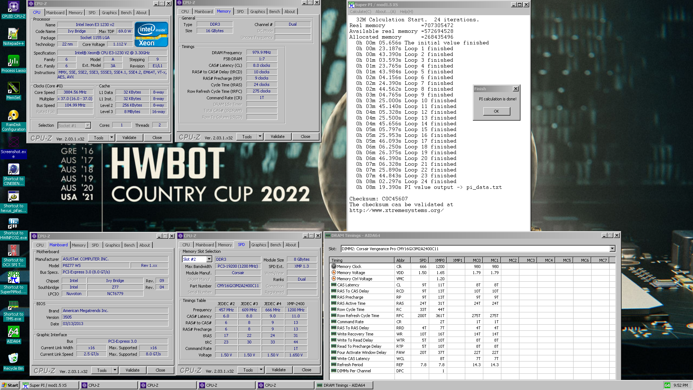
Task: Switch to DRAM Timings taskbar item
Action: 344,385
